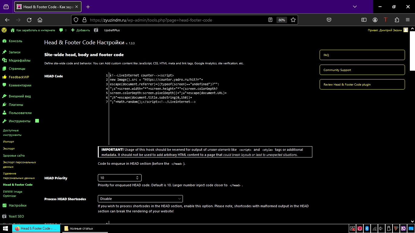Screen dimensions: 415x233
Task: Click the Внешний вид paintbrush icon
Action: [4, 96]
